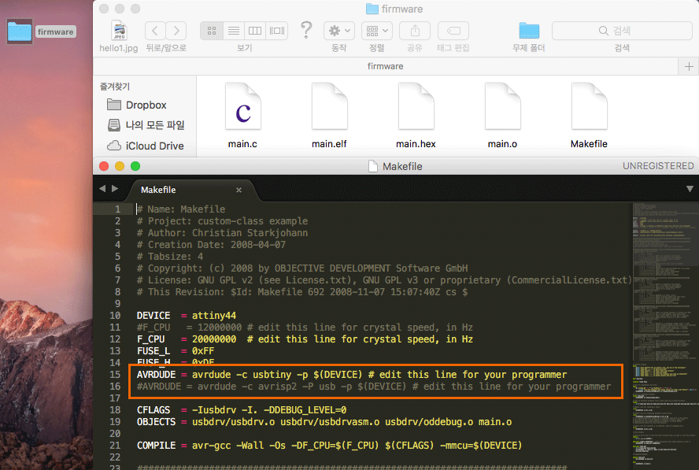Click the OBJECTS line

pos(324,422)
